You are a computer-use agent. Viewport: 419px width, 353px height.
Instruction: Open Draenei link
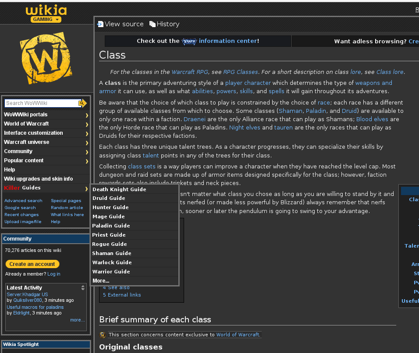coord(195,119)
